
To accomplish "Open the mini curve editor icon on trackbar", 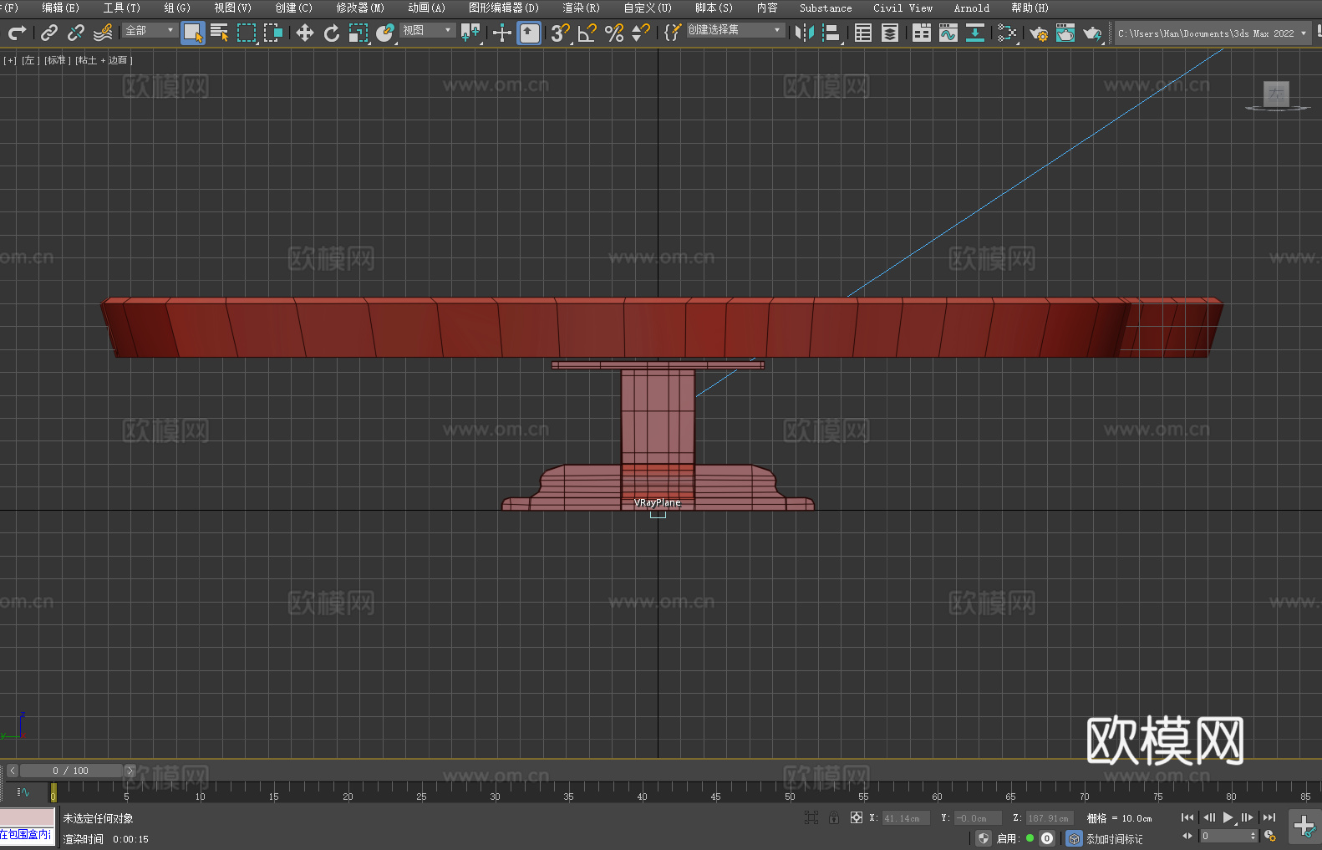I will click(23, 791).
